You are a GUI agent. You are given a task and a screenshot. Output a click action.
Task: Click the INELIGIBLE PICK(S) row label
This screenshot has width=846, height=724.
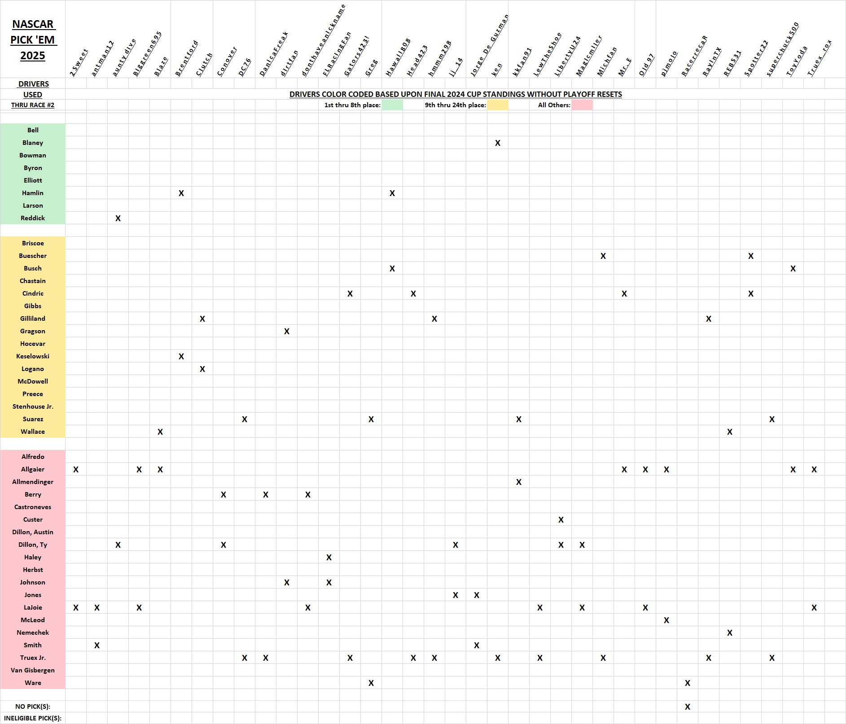click(x=33, y=718)
